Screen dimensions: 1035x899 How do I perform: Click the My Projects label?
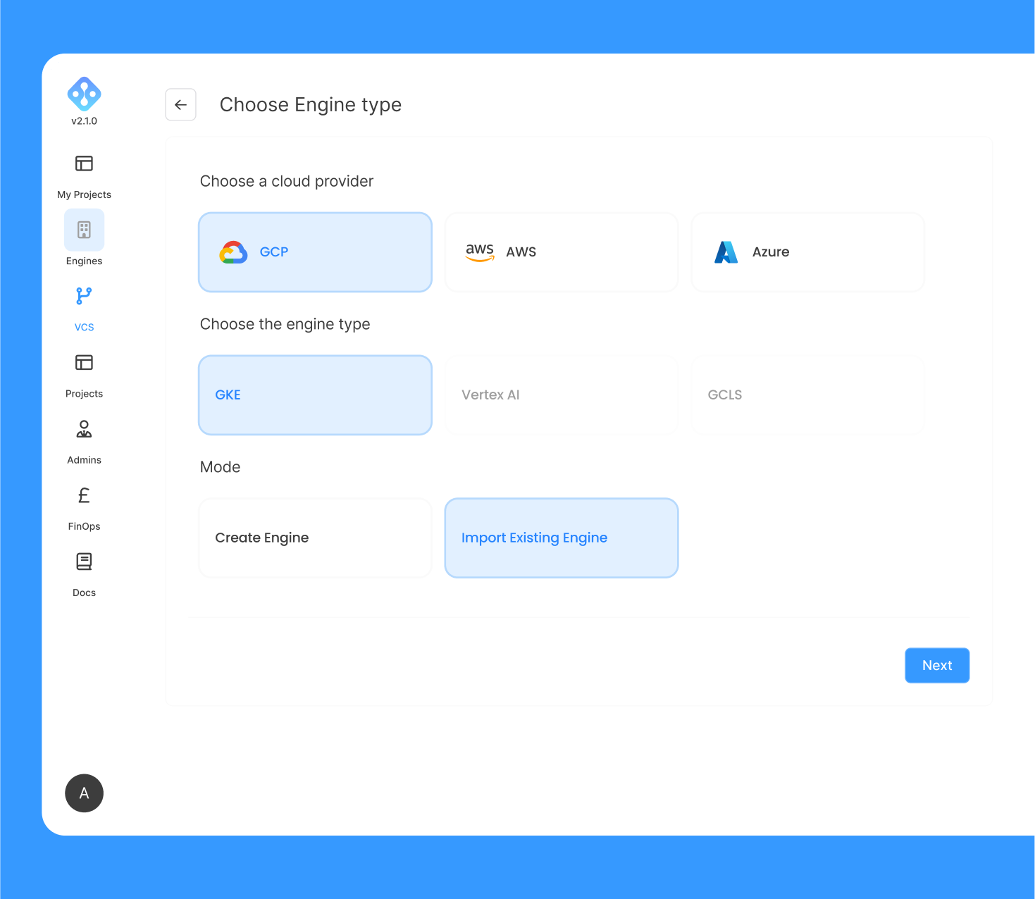tap(84, 194)
